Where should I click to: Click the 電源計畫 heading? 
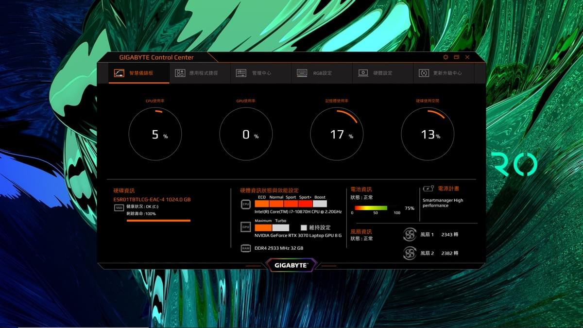[x=448, y=189]
